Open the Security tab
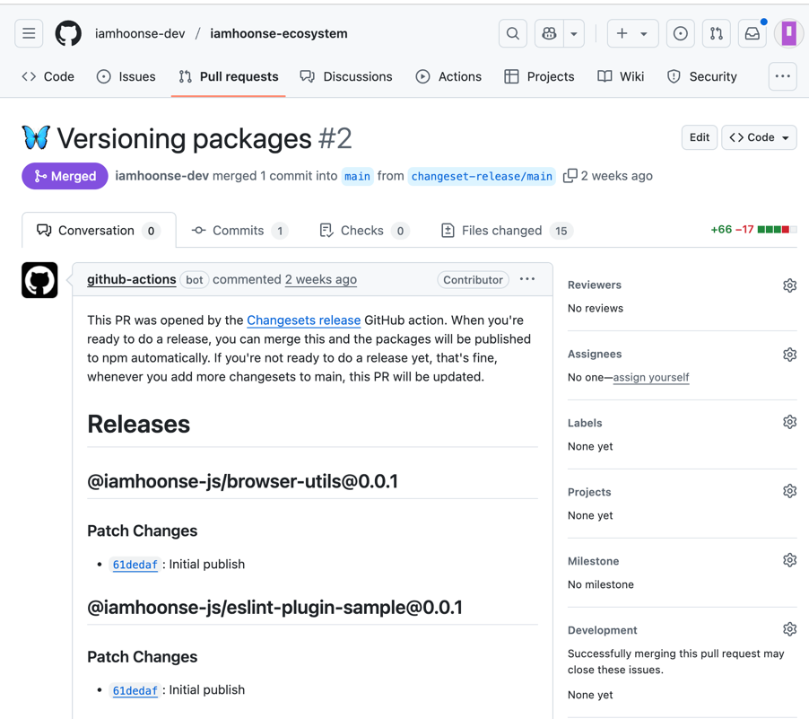 point(702,76)
